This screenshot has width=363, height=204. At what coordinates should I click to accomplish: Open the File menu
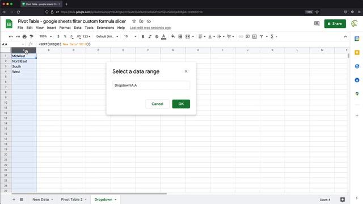(20, 28)
